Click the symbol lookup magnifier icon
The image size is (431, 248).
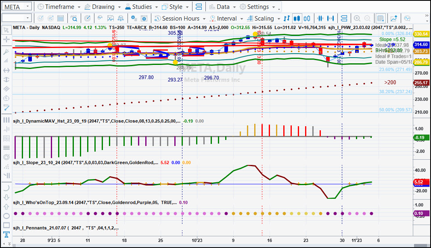tap(74, 19)
